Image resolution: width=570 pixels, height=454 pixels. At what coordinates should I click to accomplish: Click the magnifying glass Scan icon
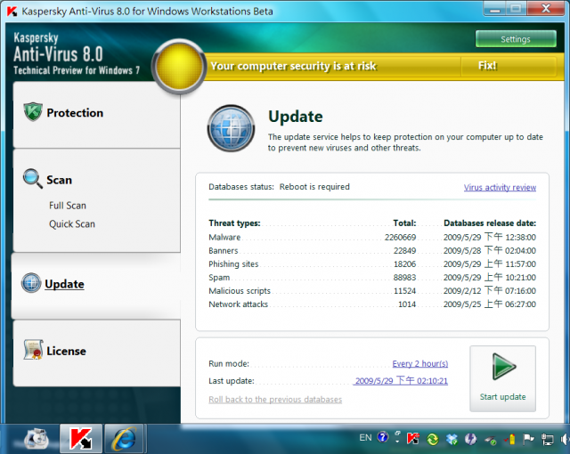33,179
